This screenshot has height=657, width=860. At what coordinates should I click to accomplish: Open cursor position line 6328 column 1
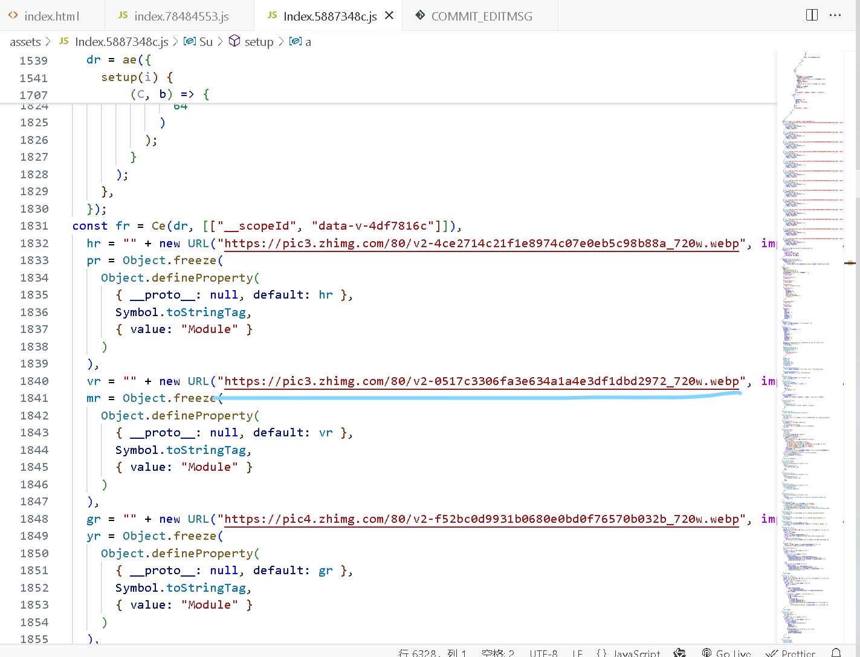(432, 653)
